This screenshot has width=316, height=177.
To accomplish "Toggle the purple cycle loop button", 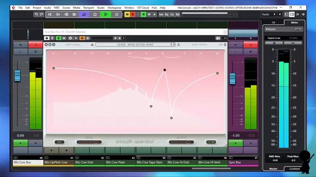I will pos(84,14).
